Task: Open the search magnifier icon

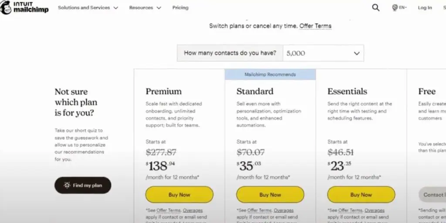Action: click(x=376, y=8)
